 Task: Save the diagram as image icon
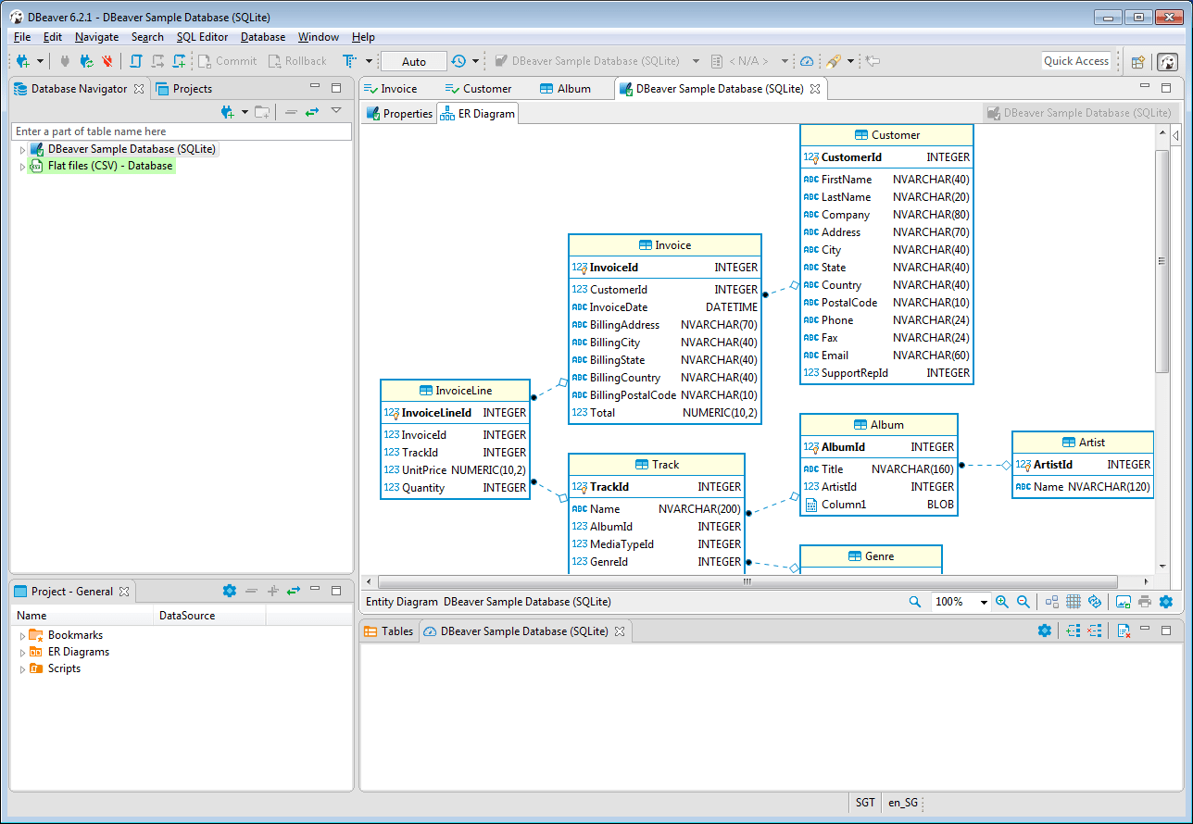coord(1124,602)
